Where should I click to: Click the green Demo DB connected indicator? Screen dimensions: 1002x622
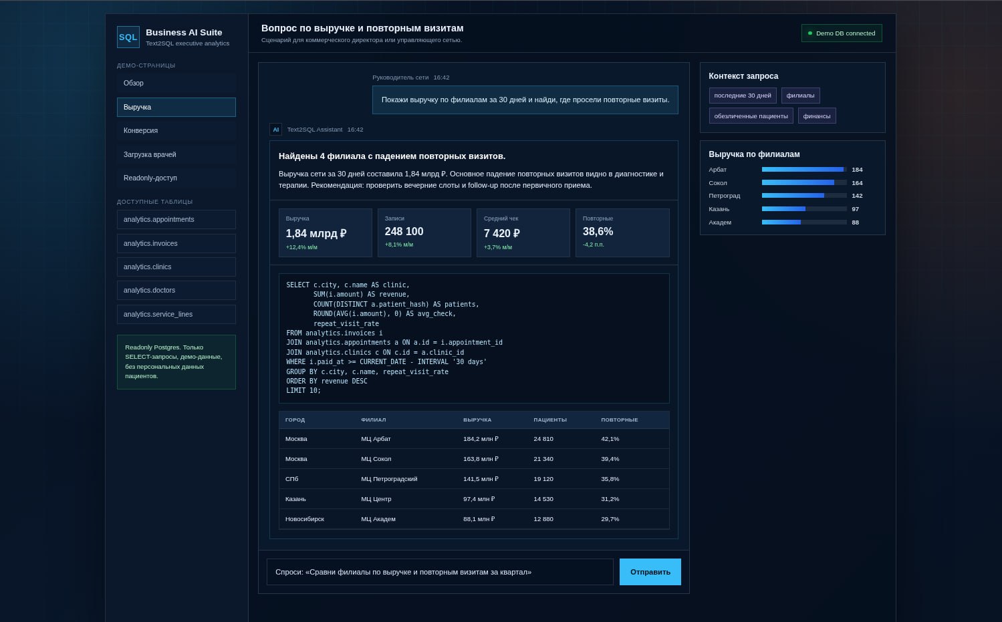coord(842,33)
